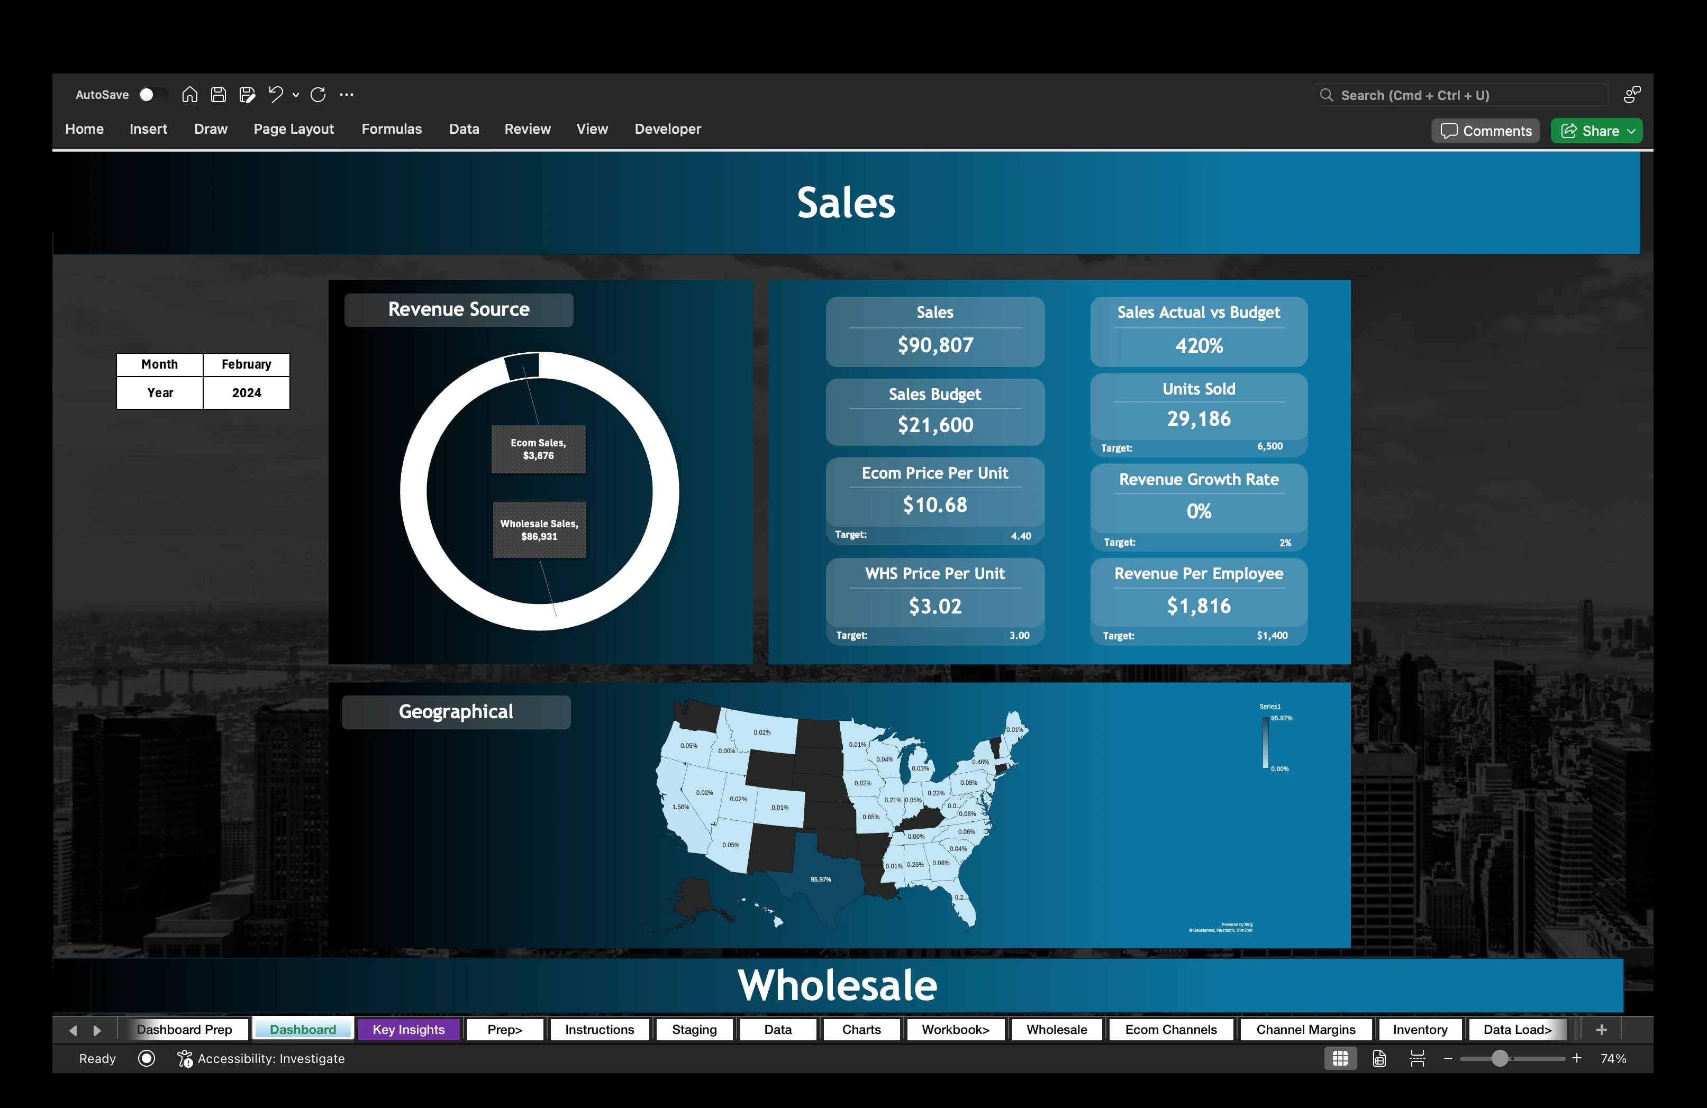Open the more commands ellipsis menu
Image resolution: width=1707 pixels, height=1108 pixels.
pos(347,95)
